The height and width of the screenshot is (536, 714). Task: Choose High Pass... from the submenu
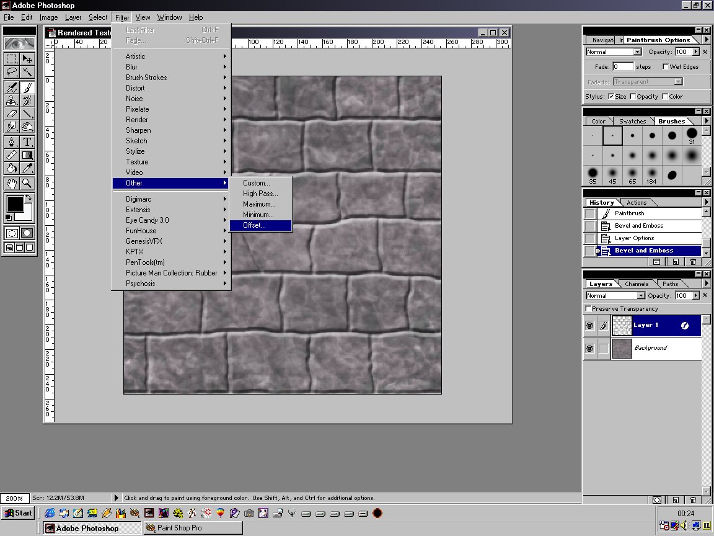(260, 194)
